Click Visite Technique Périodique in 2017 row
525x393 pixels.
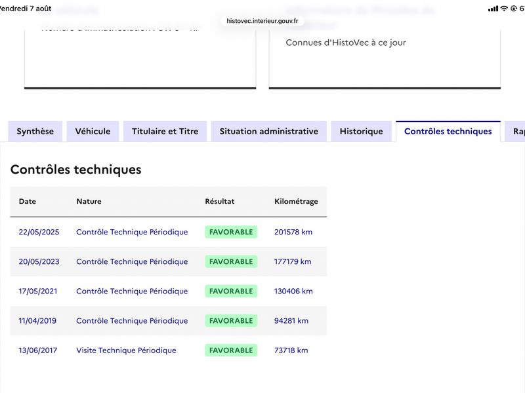[x=126, y=350]
